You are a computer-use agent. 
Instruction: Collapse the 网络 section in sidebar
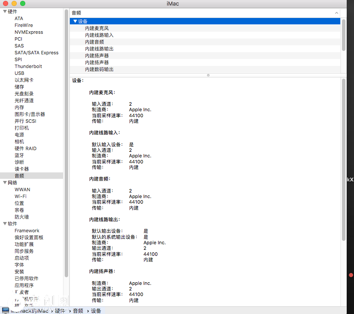pos(4,183)
